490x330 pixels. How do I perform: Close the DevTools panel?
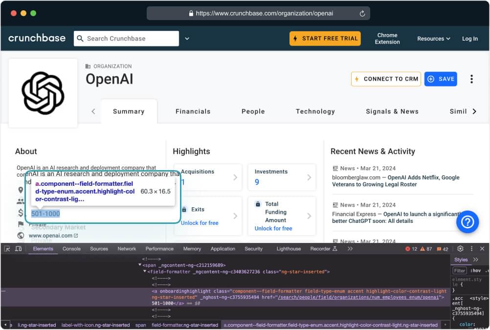(482, 249)
